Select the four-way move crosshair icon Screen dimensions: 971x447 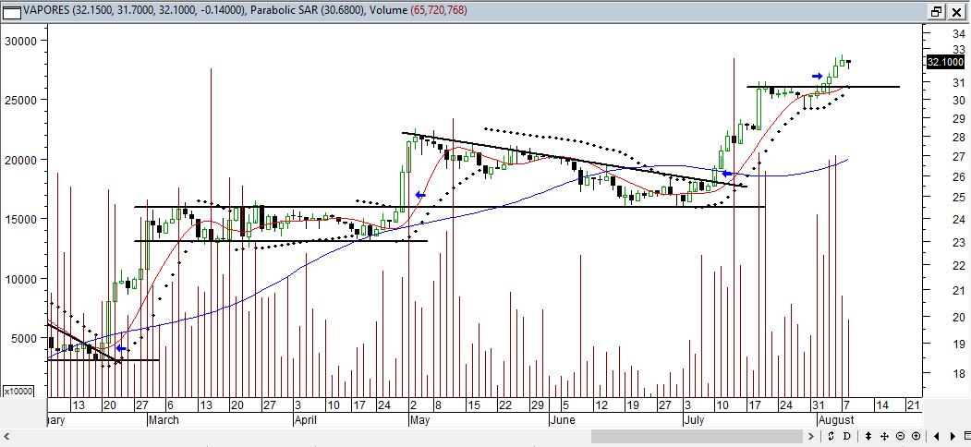coord(885,436)
